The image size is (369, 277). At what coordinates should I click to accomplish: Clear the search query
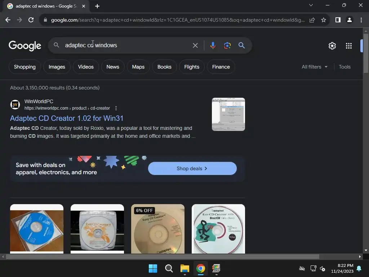click(195, 45)
